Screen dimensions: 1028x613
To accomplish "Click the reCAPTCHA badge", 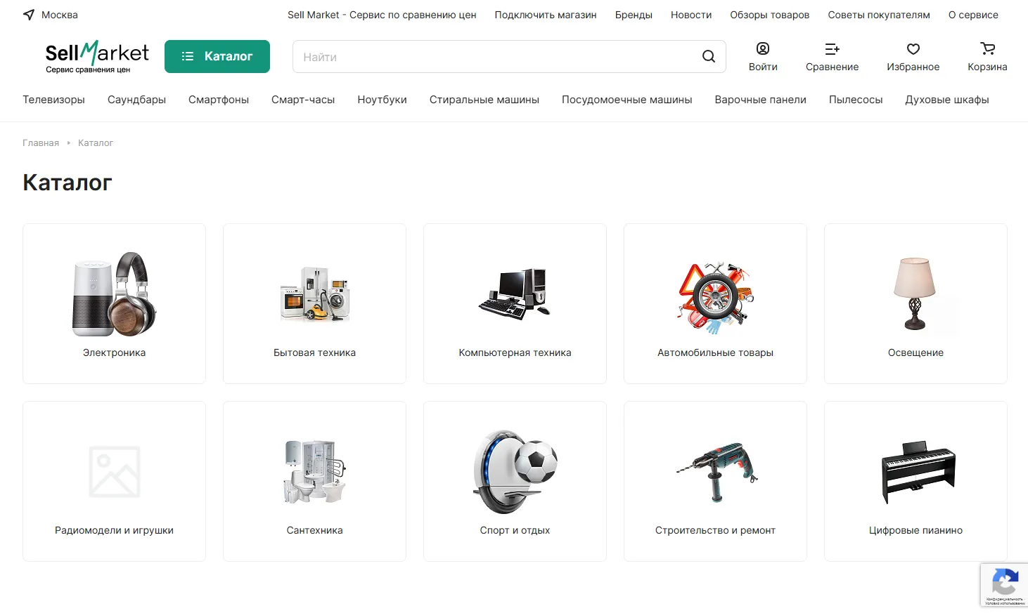I will (1004, 584).
